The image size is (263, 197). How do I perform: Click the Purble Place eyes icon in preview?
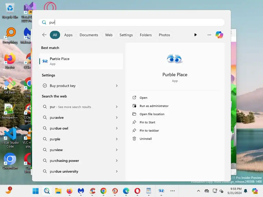click(175, 59)
